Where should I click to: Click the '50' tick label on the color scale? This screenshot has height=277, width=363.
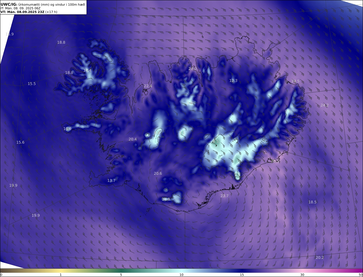[360, 275]
